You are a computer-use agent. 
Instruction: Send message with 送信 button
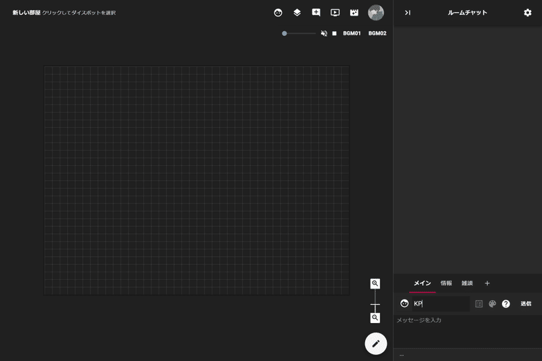[x=526, y=303]
